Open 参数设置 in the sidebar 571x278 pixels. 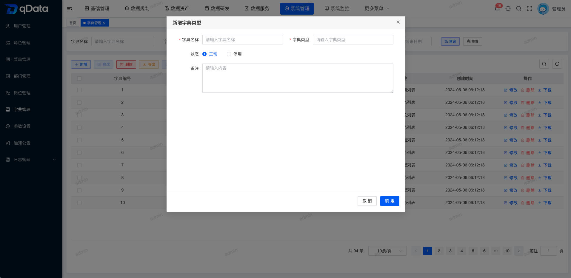tap(22, 126)
